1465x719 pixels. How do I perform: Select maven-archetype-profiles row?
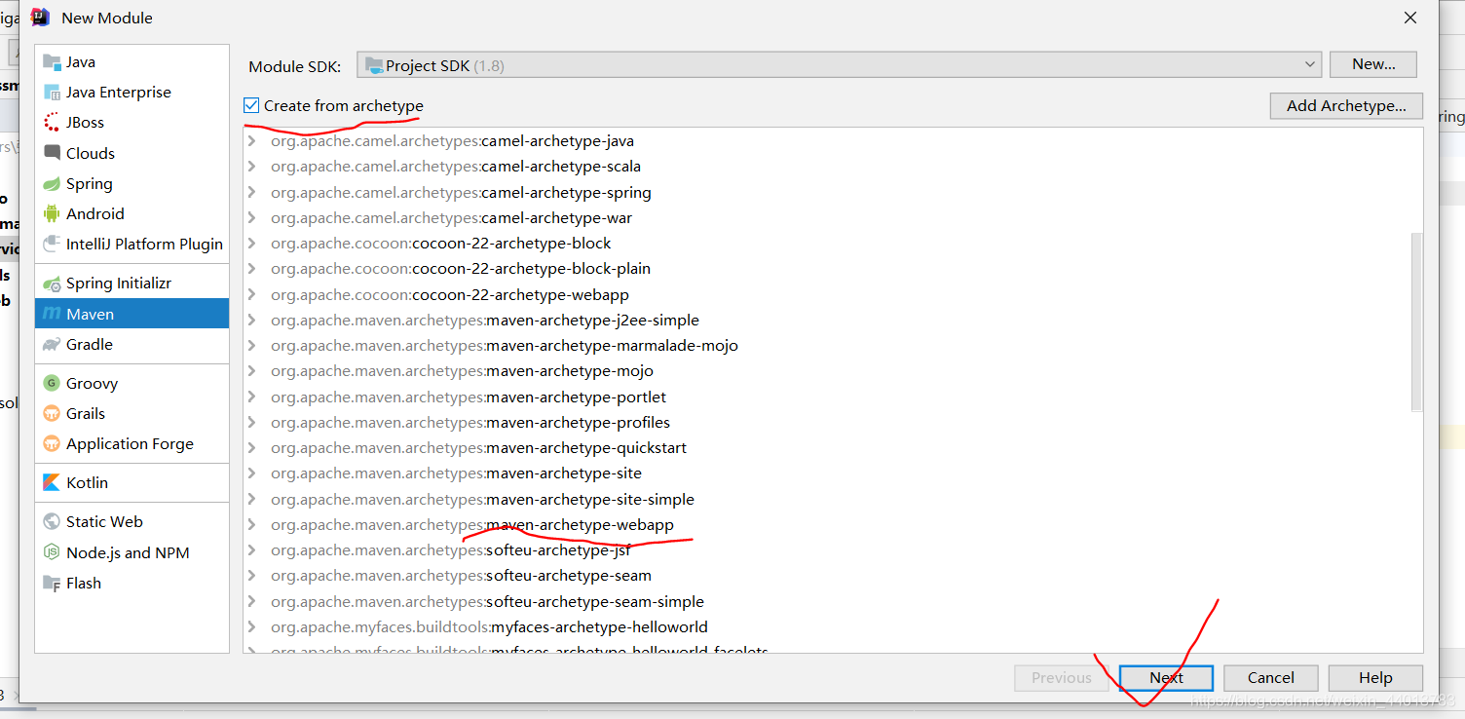833,422
